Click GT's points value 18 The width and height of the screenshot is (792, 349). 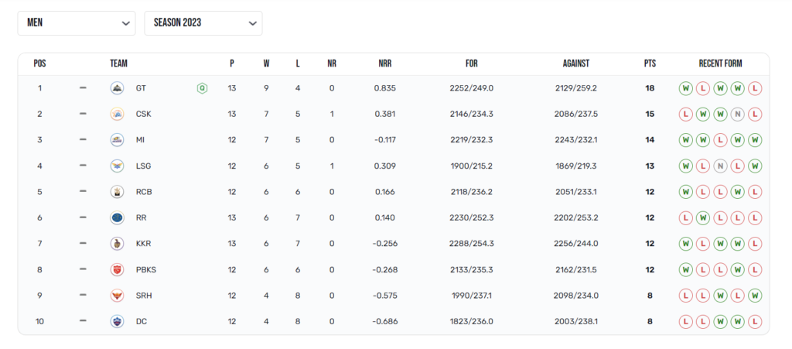[650, 88]
